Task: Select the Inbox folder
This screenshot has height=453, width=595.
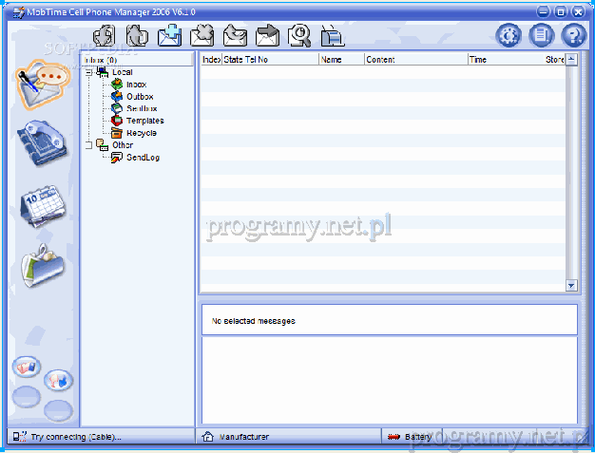Action: point(135,85)
